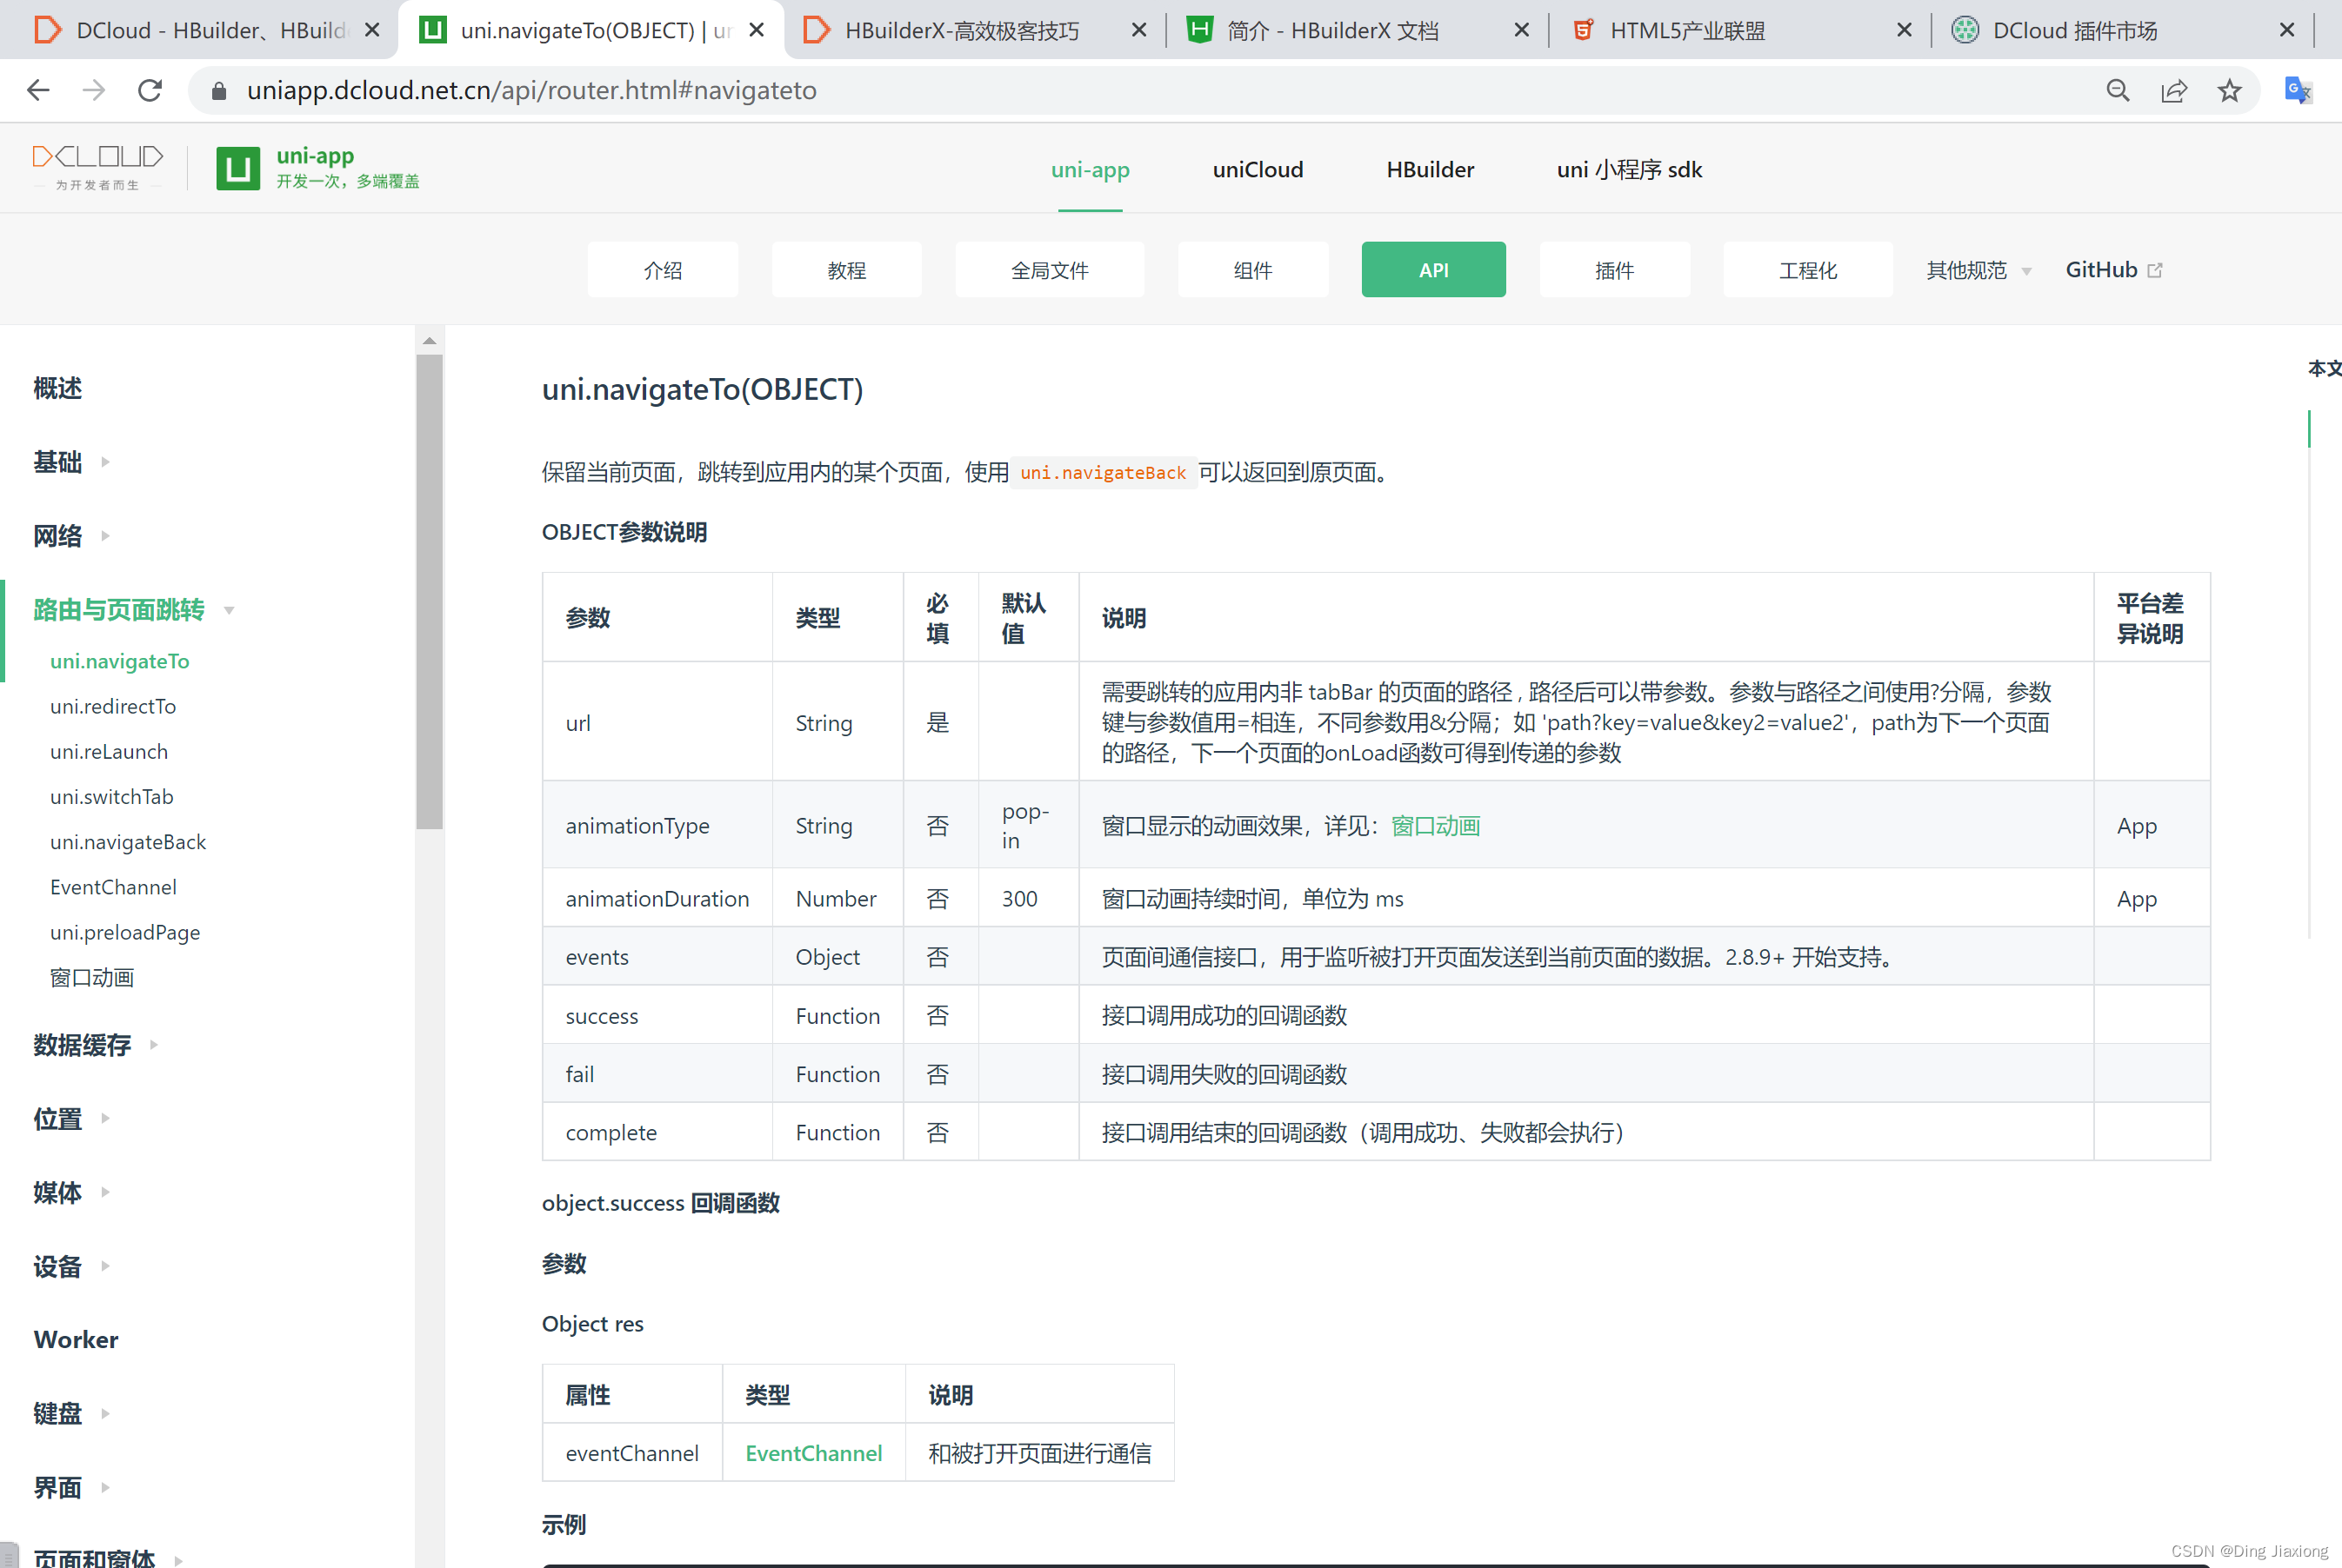Open uniCloud in the top navigation
Image resolution: width=2342 pixels, height=1568 pixels.
(1258, 170)
